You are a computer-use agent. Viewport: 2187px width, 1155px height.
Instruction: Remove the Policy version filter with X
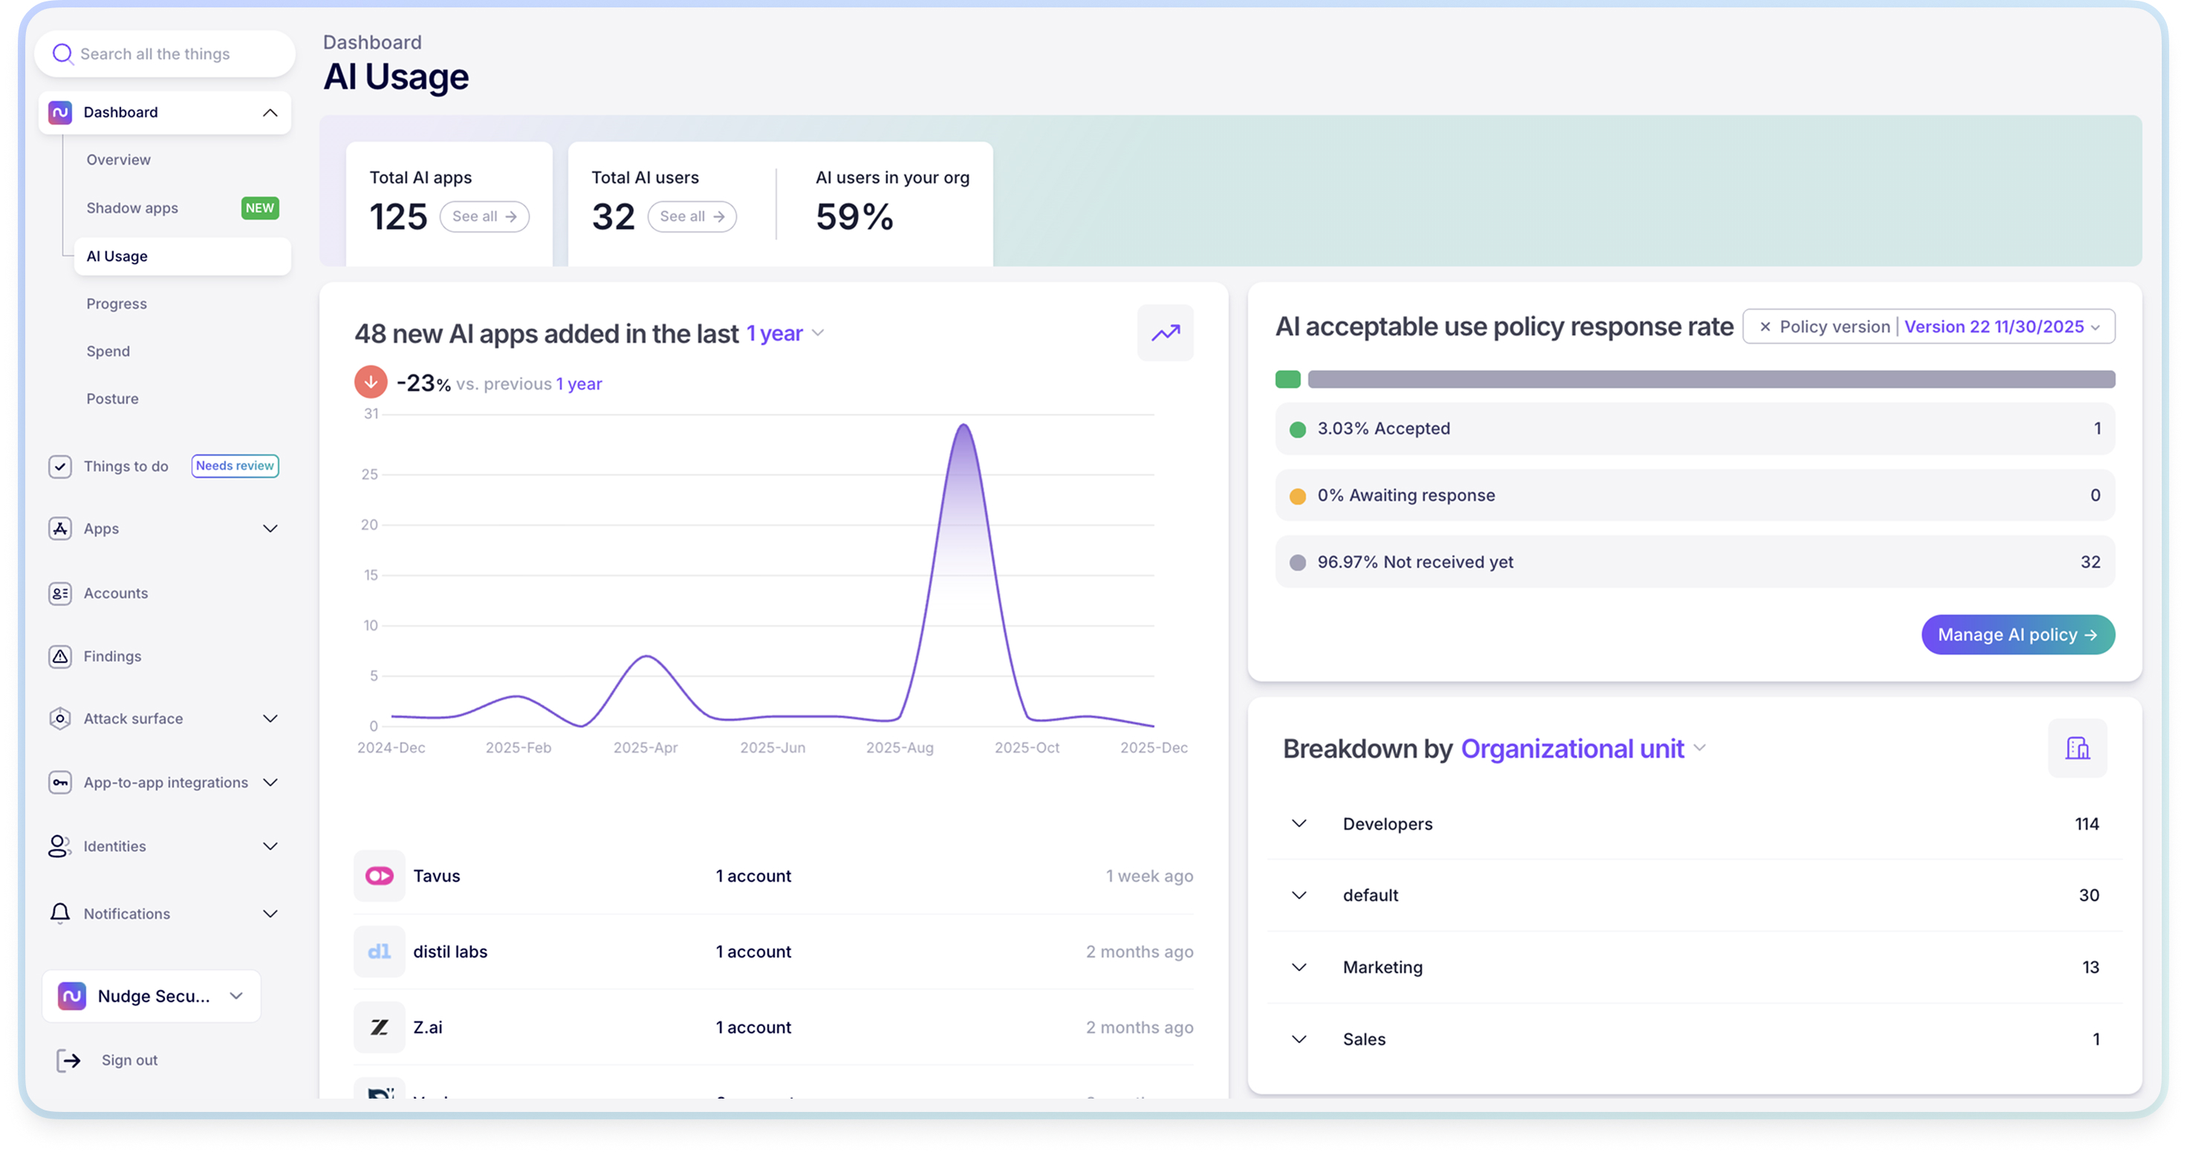[1764, 327]
